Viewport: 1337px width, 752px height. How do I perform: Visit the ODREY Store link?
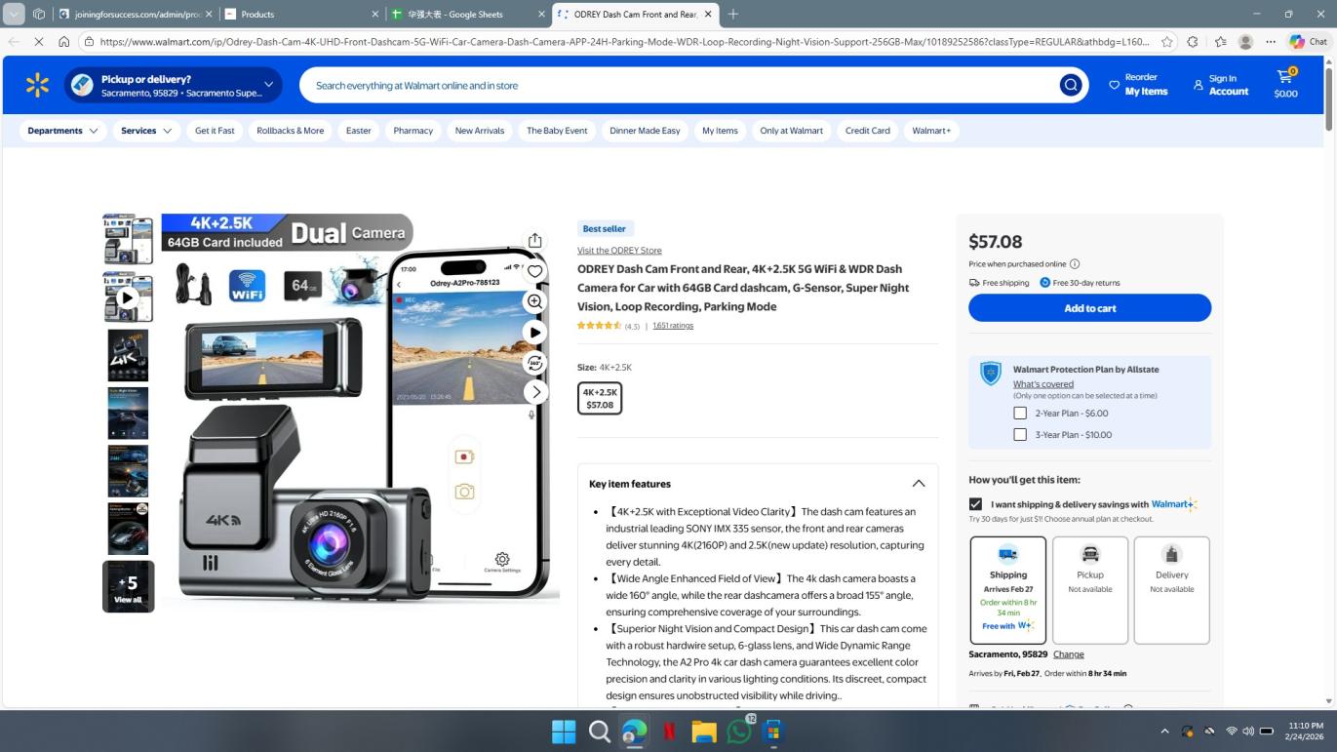click(619, 251)
